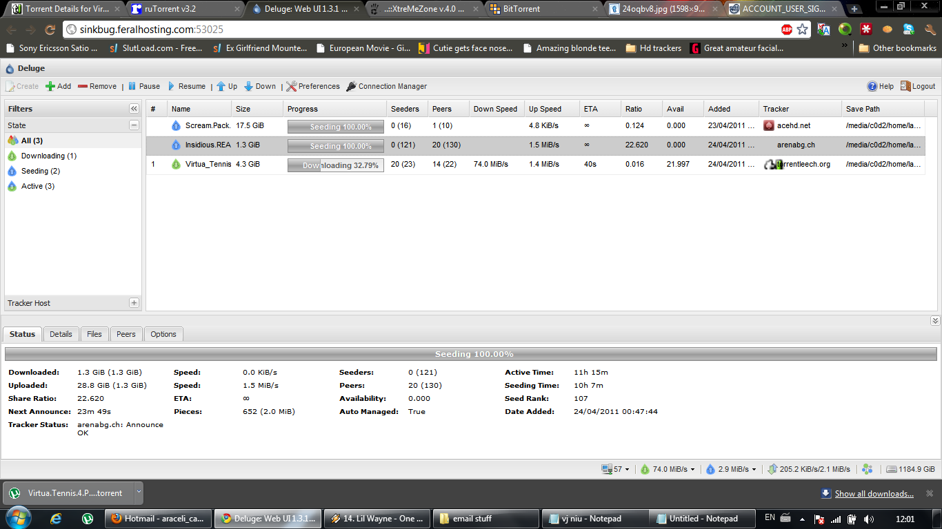Click Show all downloads link
The image size is (942, 529).
(874, 494)
